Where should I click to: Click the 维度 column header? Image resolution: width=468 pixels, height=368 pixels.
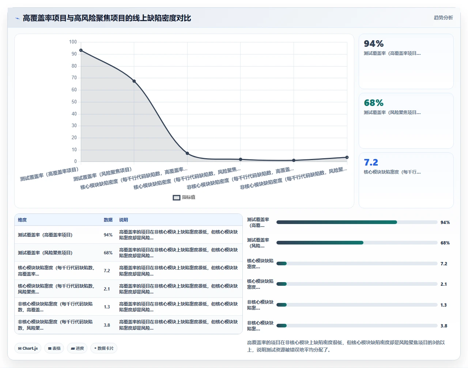[x=22, y=220]
